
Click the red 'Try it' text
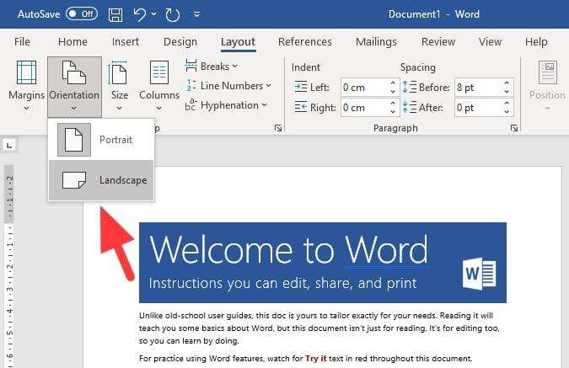(316, 359)
